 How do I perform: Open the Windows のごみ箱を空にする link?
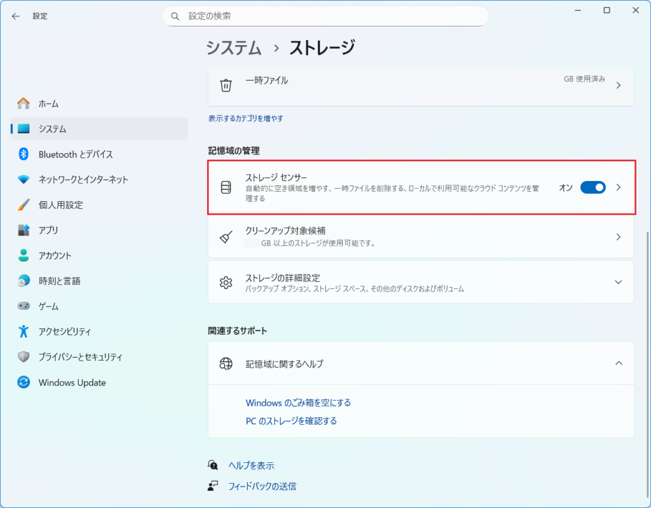click(298, 403)
